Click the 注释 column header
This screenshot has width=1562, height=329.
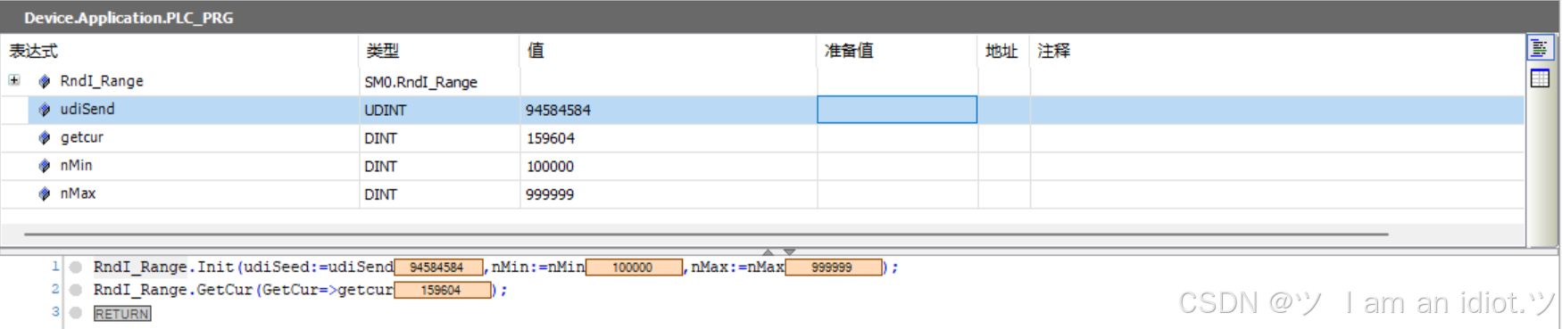point(1054,51)
